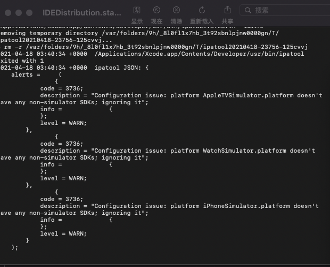Click 'emoving temporary directory' log line
The height and width of the screenshot is (267, 330).
pyautogui.click(x=139, y=33)
